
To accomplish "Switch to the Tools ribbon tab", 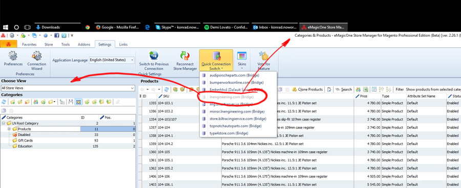I will pyautogui.click(x=65, y=44).
